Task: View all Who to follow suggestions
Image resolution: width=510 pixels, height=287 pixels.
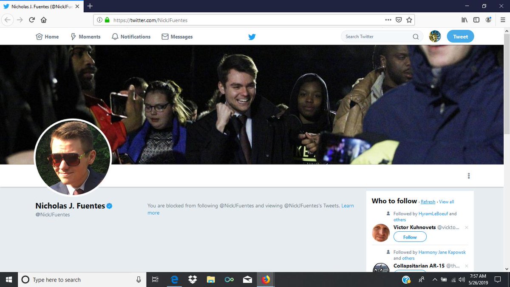Action: pos(446,202)
